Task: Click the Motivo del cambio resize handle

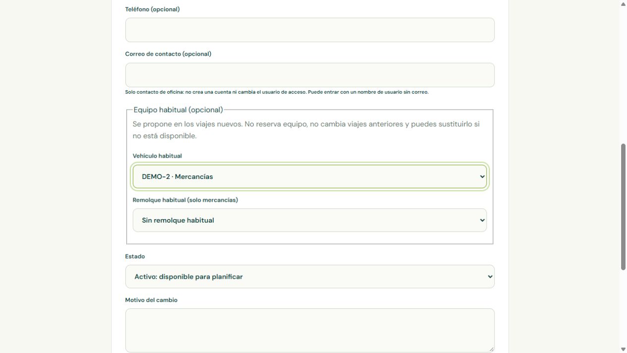Action: 491,349
